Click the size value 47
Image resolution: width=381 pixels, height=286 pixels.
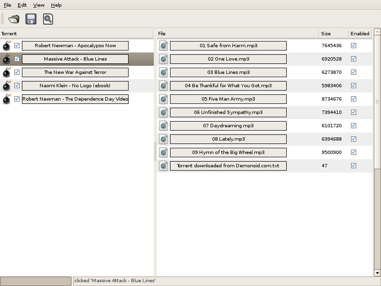[324, 166]
